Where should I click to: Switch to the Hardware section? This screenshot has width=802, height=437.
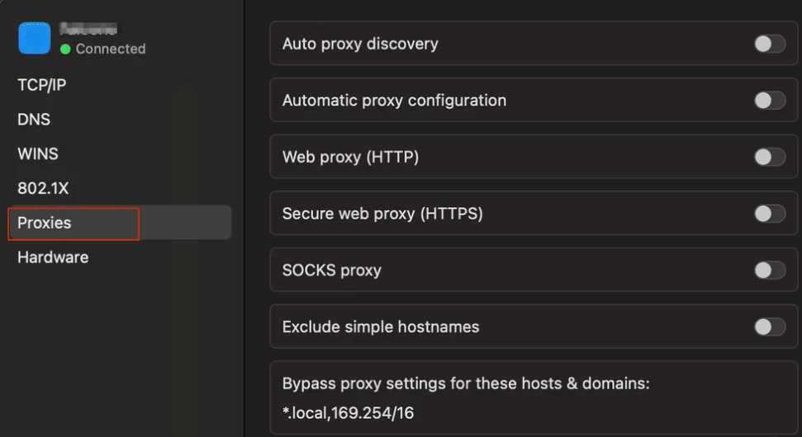pyautogui.click(x=53, y=257)
